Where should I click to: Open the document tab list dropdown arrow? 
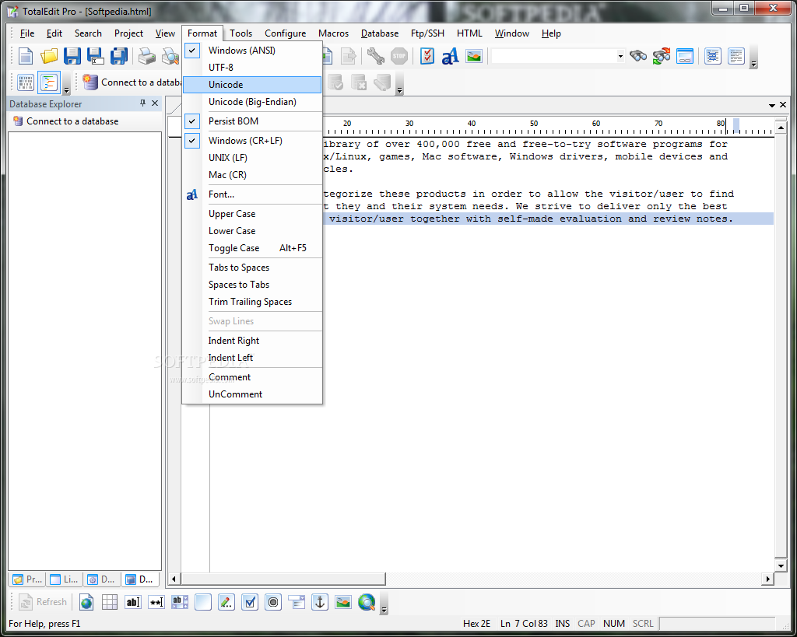pyautogui.click(x=771, y=105)
